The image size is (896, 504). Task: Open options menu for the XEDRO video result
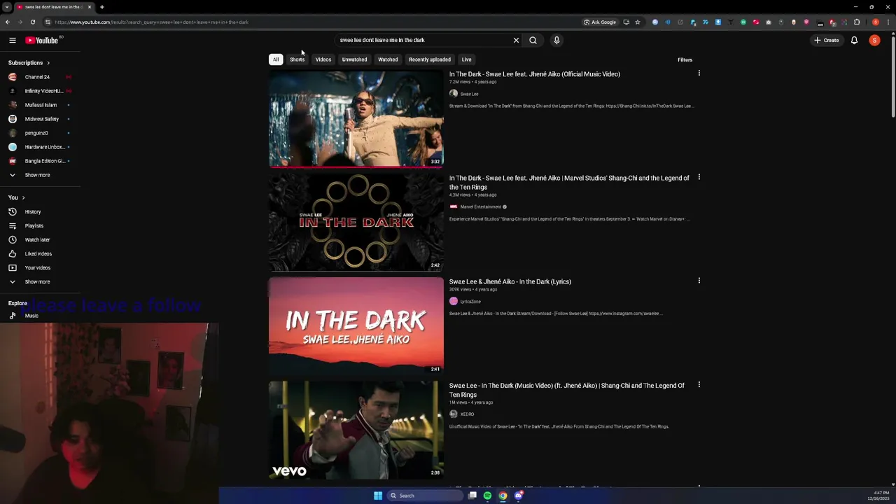pos(699,385)
